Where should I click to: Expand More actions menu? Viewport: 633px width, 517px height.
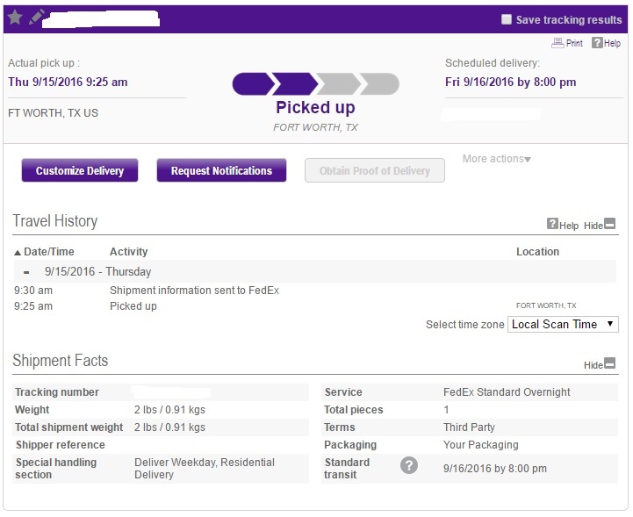pyautogui.click(x=497, y=159)
